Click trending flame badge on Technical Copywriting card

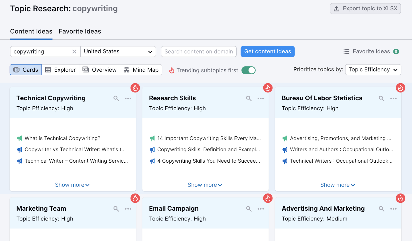click(x=135, y=88)
